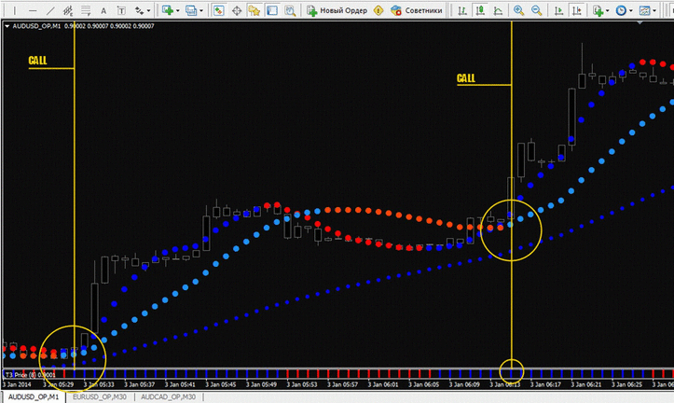Switch chart to line chart type
This screenshot has height=403, width=674.
click(498, 10)
